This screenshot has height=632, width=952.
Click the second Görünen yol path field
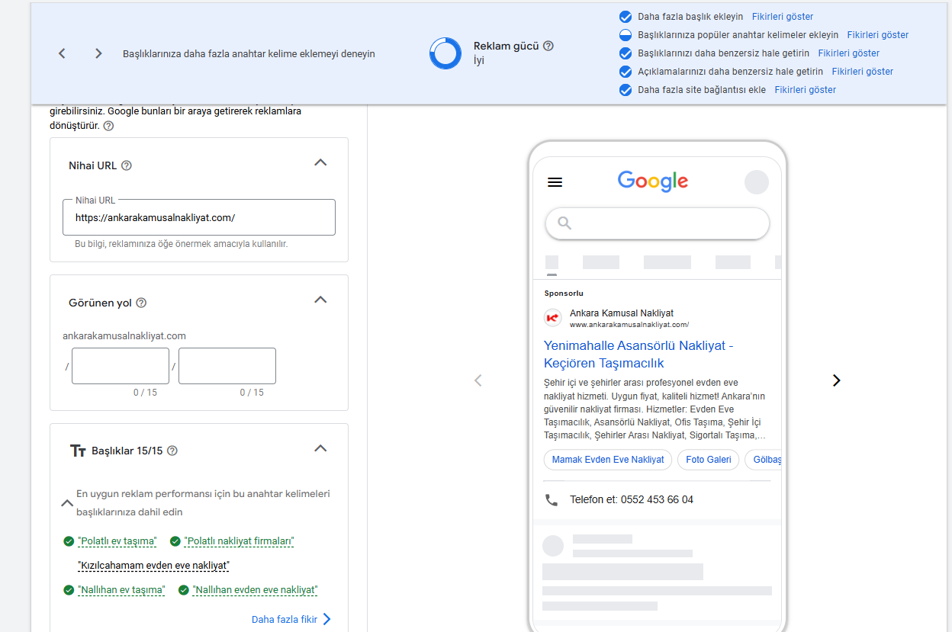[x=227, y=366]
